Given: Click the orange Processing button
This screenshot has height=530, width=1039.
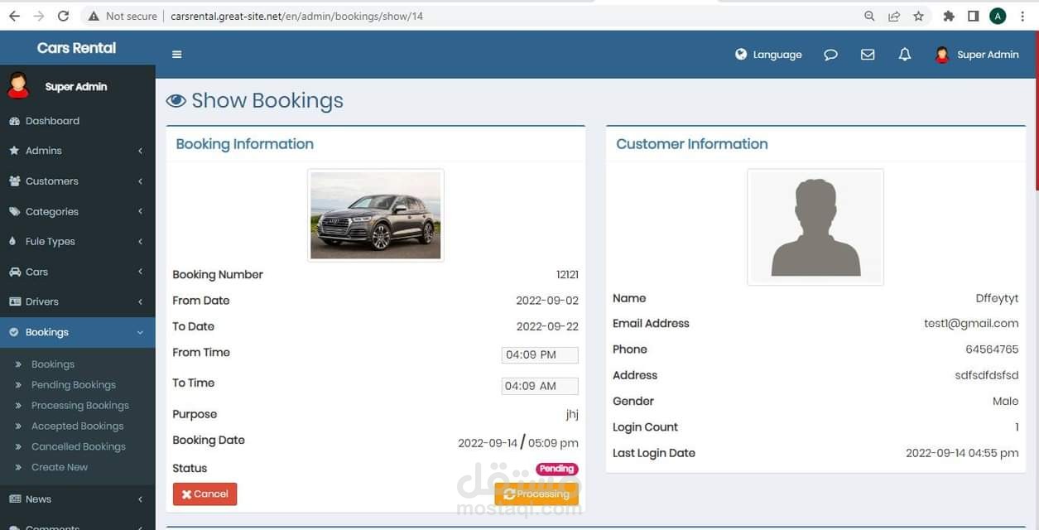Looking at the screenshot, I should point(536,494).
